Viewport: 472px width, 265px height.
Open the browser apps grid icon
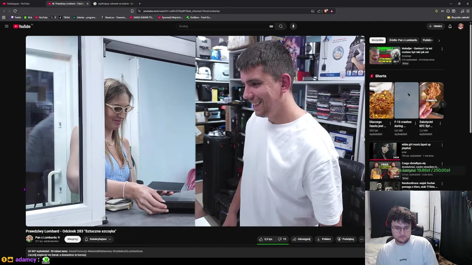(4, 17)
